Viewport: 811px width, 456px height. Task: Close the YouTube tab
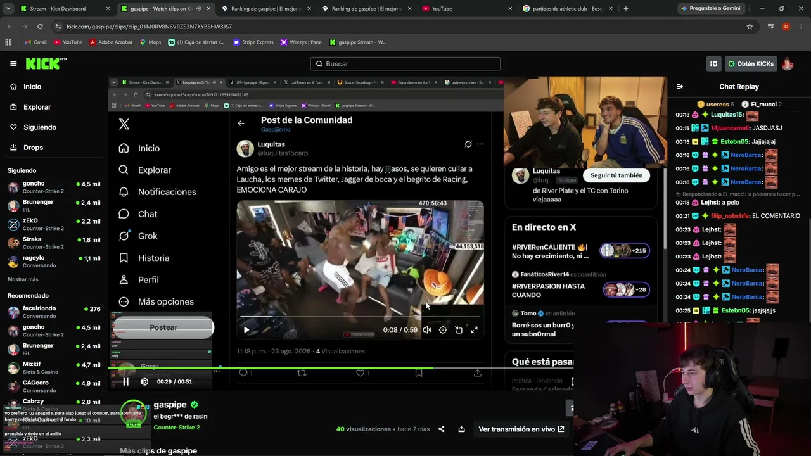pos(510,9)
